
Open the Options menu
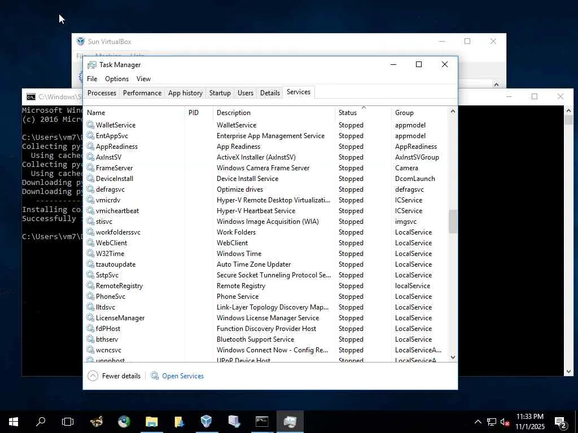click(117, 79)
